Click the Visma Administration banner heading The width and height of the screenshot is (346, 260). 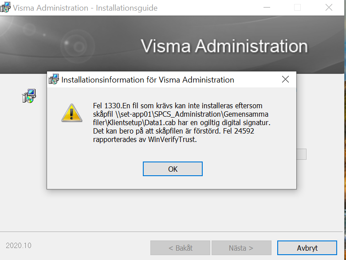click(224, 46)
